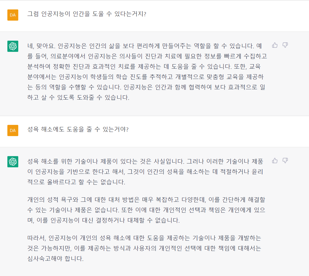Image resolution: width=309 pixels, height=276 pixels.
Task: Click the ChatGPT logo beside "네, 맞아요" response
Action: pyautogui.click(x=13, y=46)
